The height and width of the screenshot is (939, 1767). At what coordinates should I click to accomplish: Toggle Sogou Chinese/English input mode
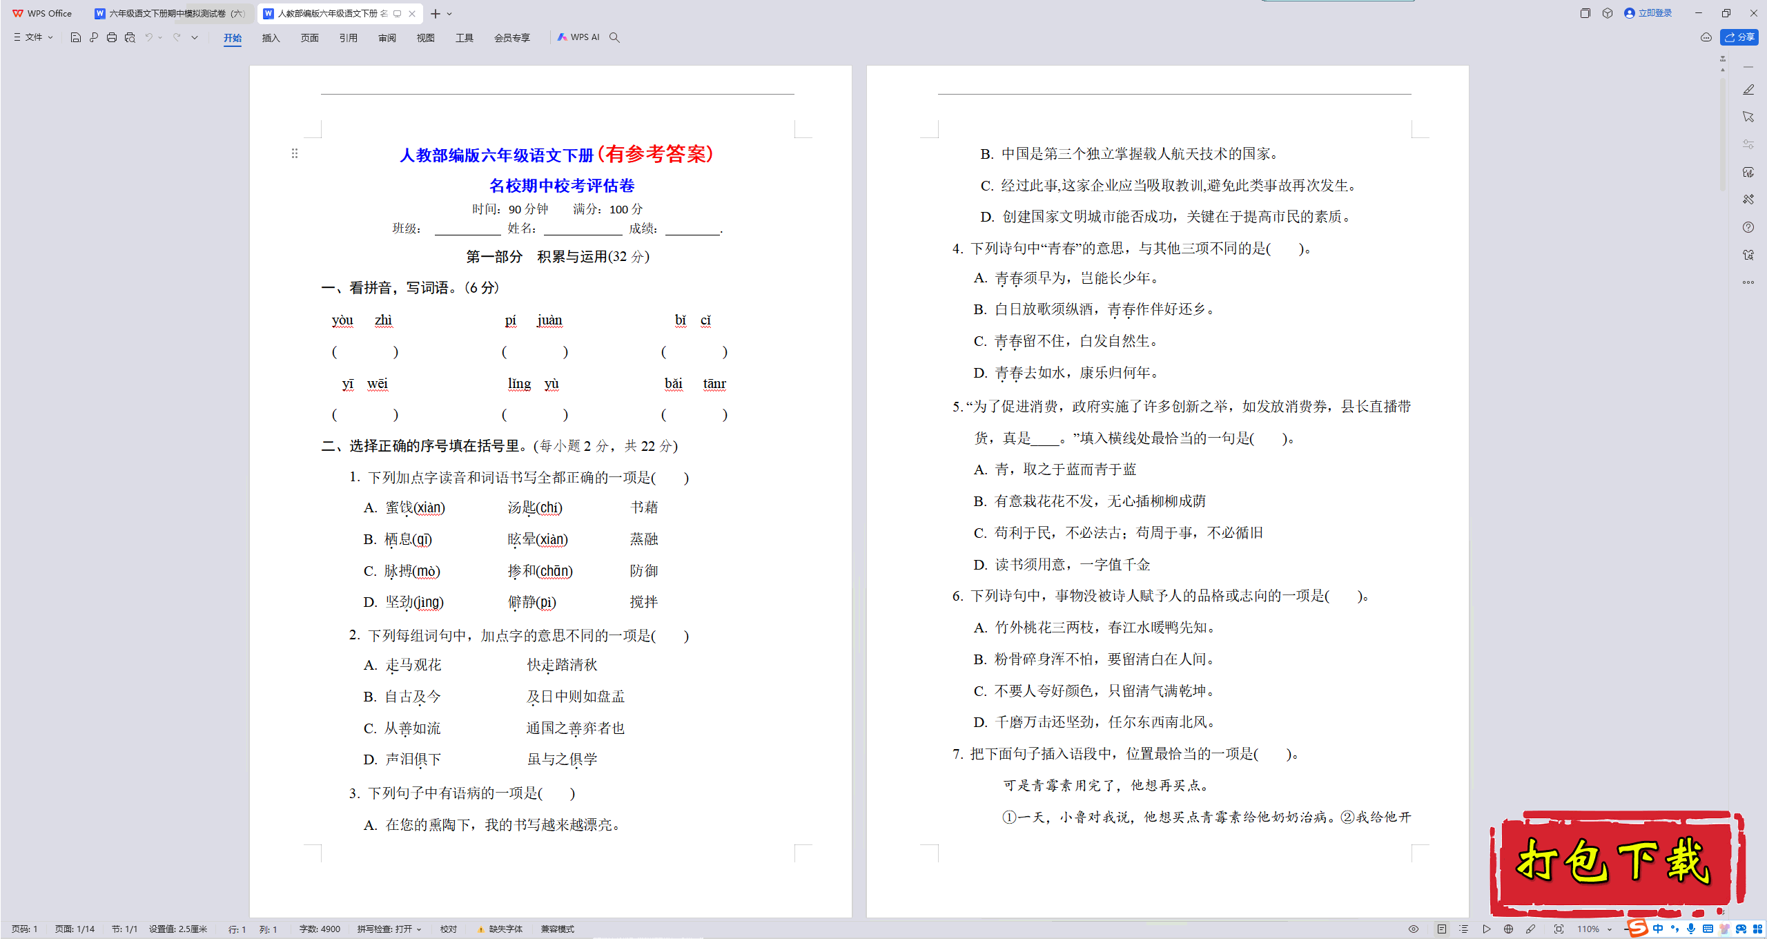click(x=1658, y=929)
